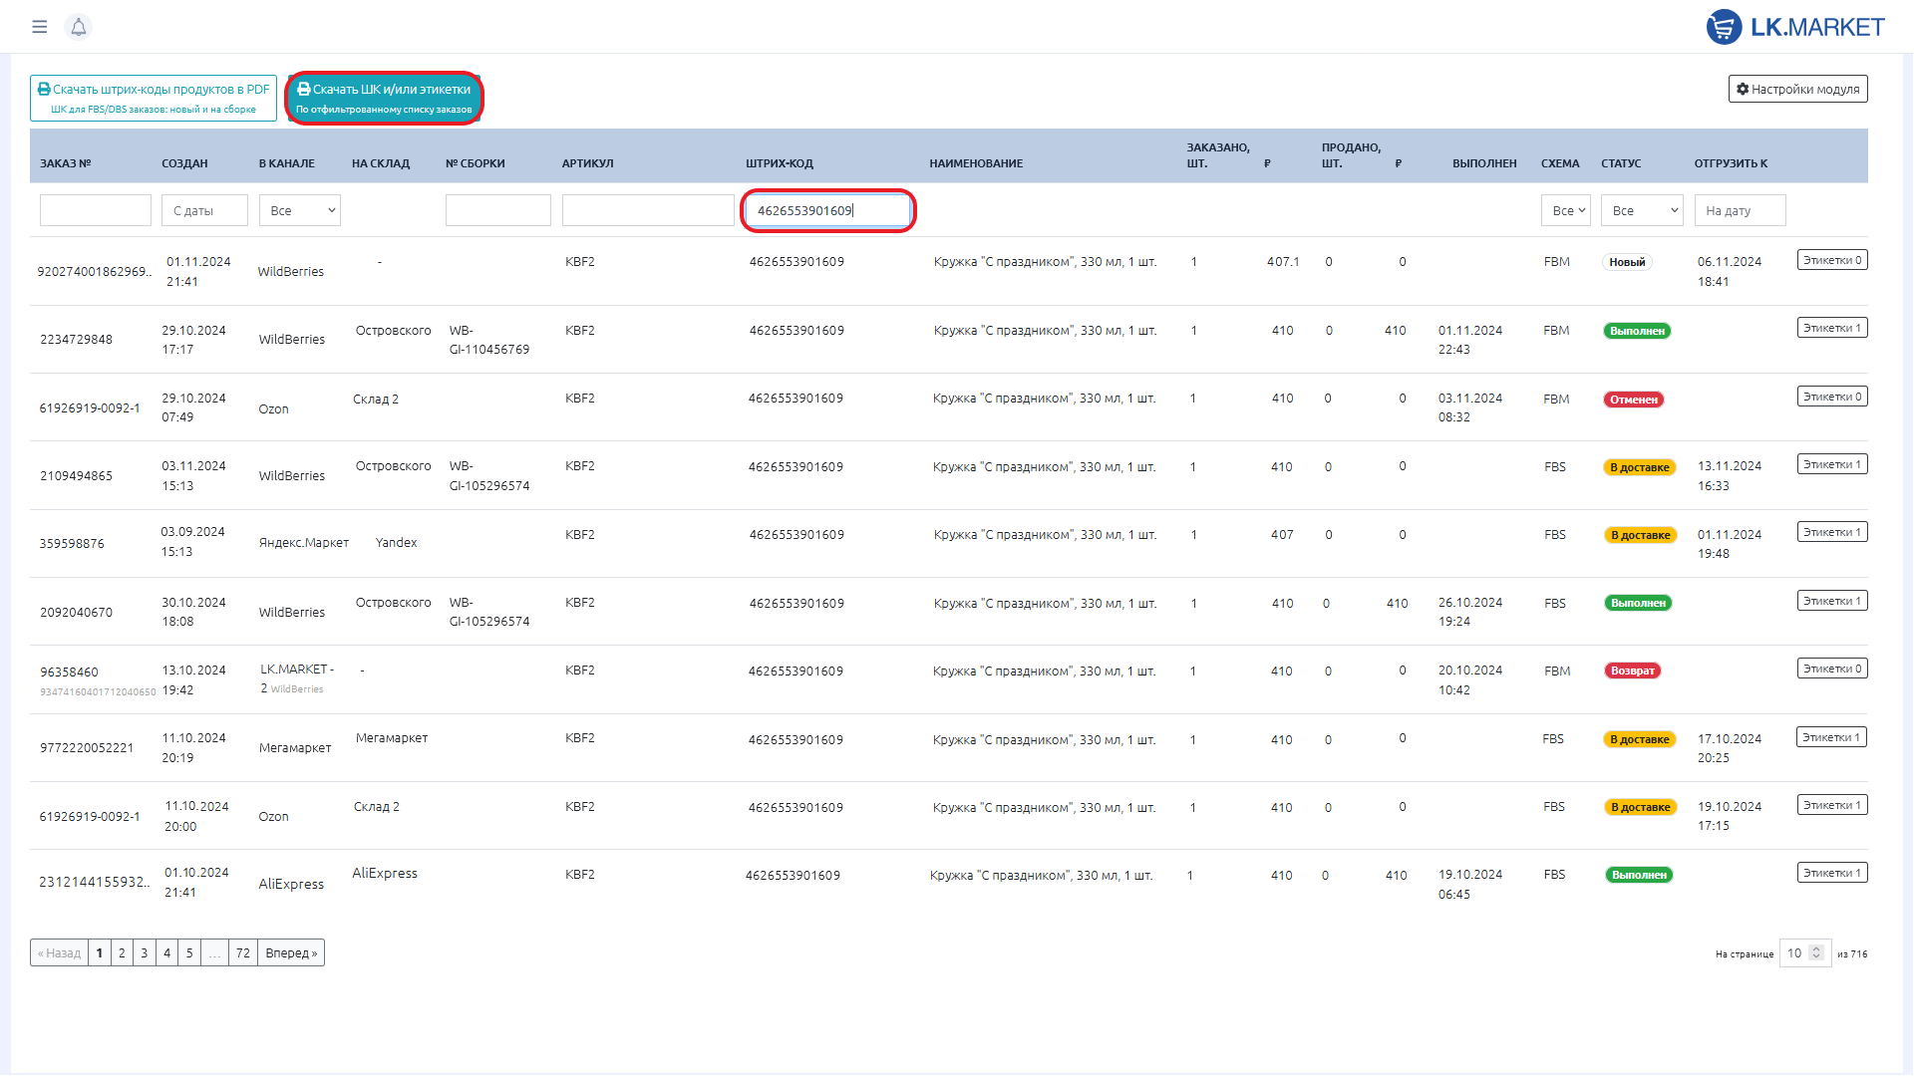This screenshot has width=1914, height=1076.
Task: Go to LK.MARKET logo home
Action: 1794,27
